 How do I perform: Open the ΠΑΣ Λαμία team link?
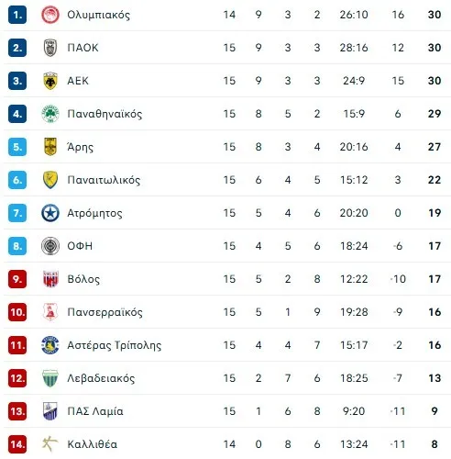[x=95, y=411]
